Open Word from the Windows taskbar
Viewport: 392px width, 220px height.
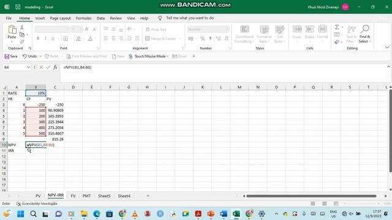224,214
